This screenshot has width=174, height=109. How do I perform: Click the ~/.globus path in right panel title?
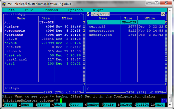pyautogui.click(x=100, y=14)
